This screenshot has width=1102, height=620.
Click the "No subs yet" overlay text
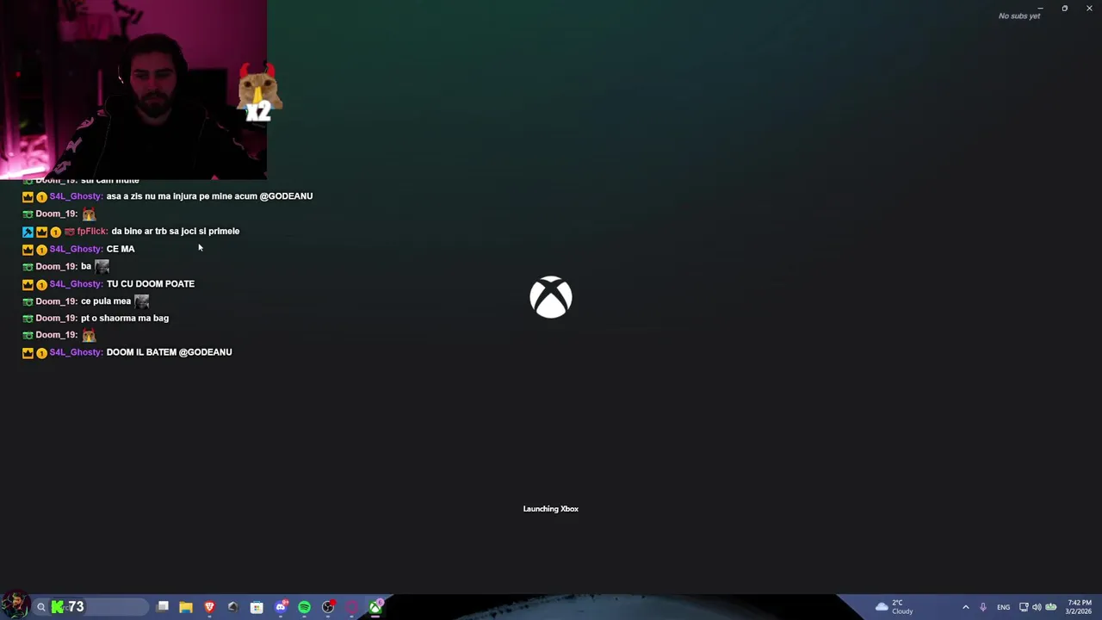(1019, 16)
